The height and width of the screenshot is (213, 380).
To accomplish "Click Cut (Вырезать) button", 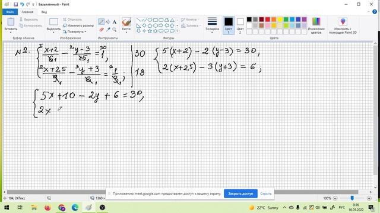I will click(x=29, y=20).
